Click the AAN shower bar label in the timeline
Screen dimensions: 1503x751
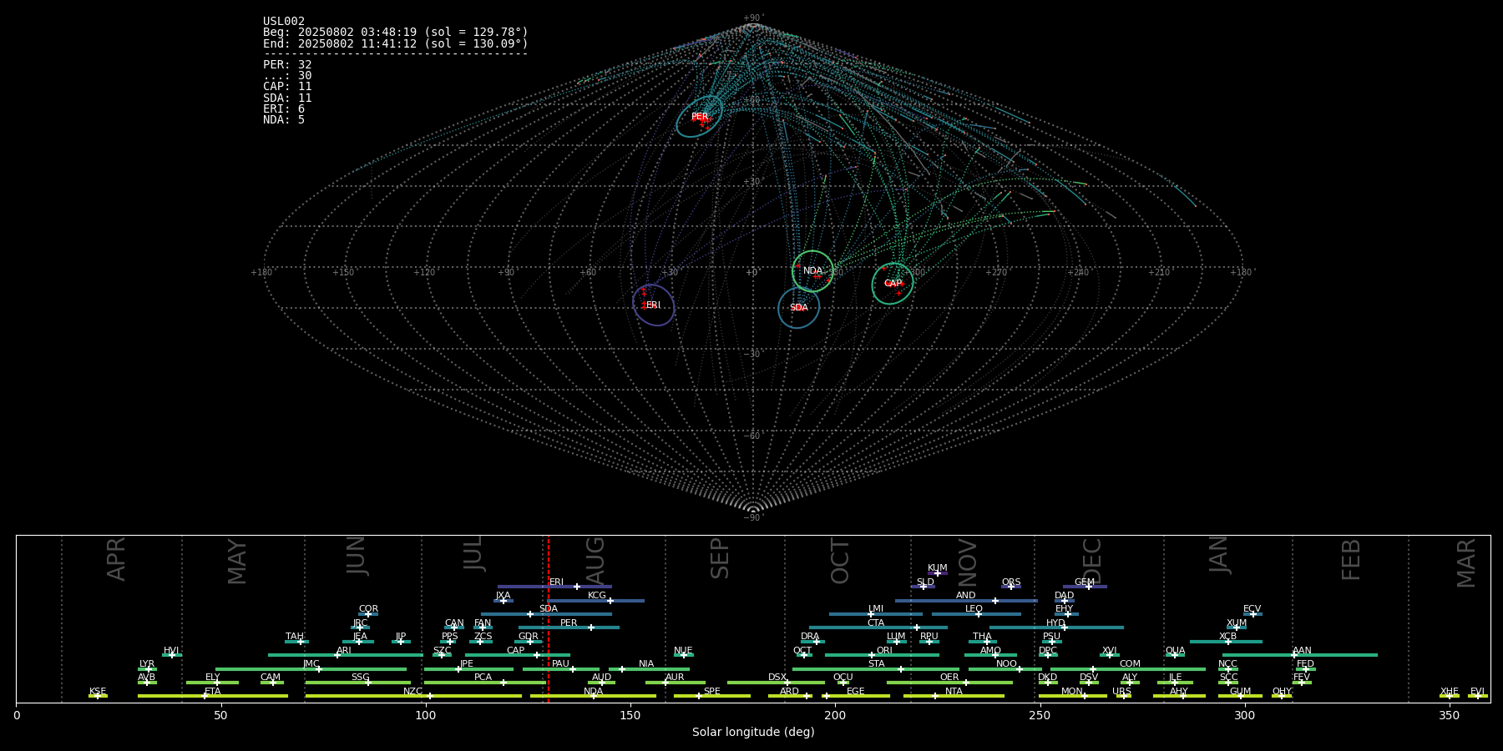click(x=1302, y=651)
